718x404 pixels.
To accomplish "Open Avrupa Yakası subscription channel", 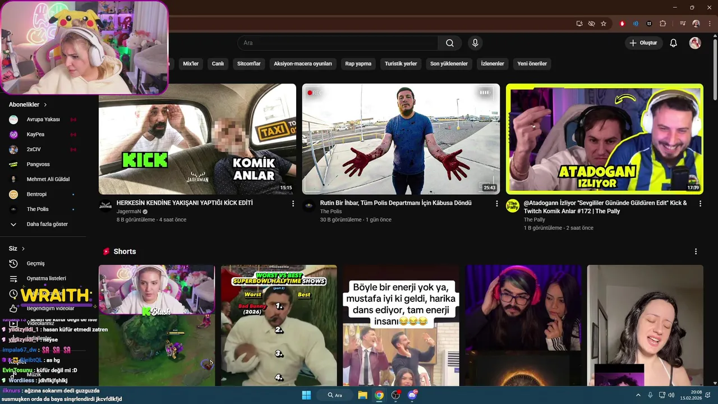I will tap(44, 120).
